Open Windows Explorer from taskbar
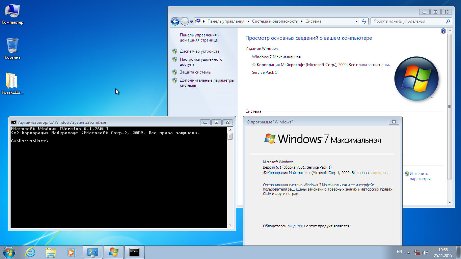 pyautogui.click(x=51, y=252)
